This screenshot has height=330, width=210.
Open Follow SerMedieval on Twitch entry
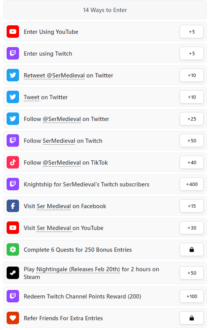pos(105,140)
